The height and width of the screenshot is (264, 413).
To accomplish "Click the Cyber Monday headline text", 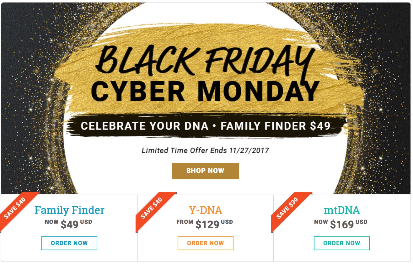I will point(206,91).
